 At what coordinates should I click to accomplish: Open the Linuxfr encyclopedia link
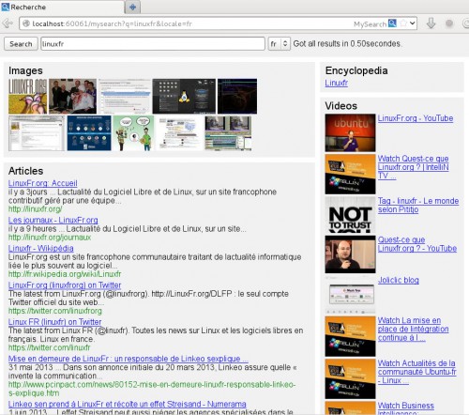point(336,83)
